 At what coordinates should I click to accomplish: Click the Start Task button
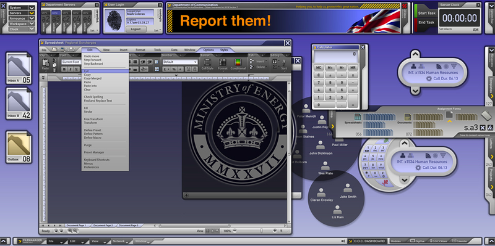pos(427,13)
